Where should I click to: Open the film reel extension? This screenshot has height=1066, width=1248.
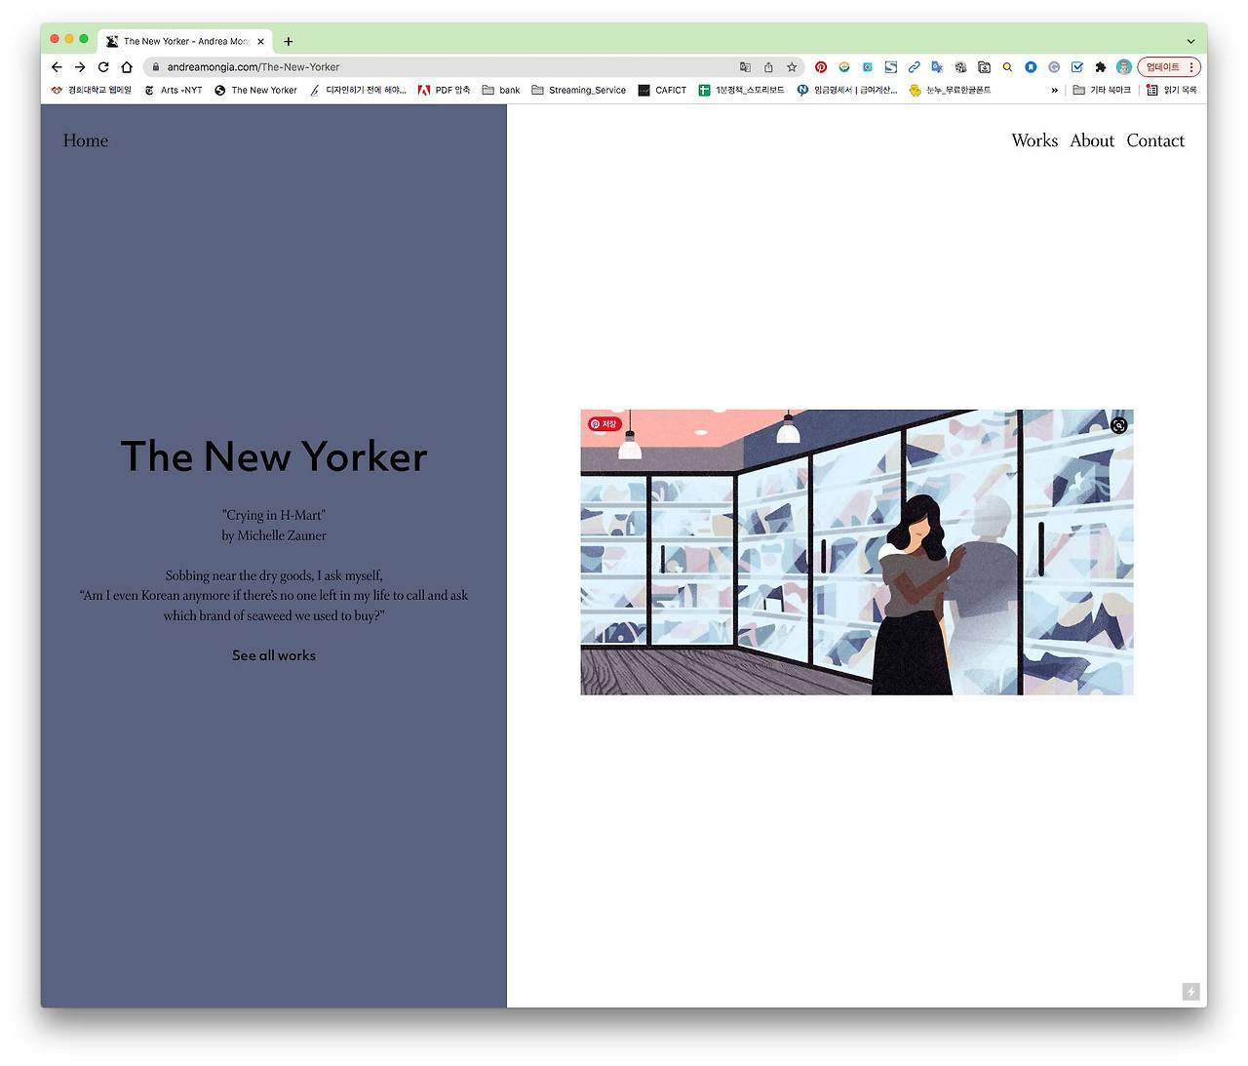tap(960, 67)
